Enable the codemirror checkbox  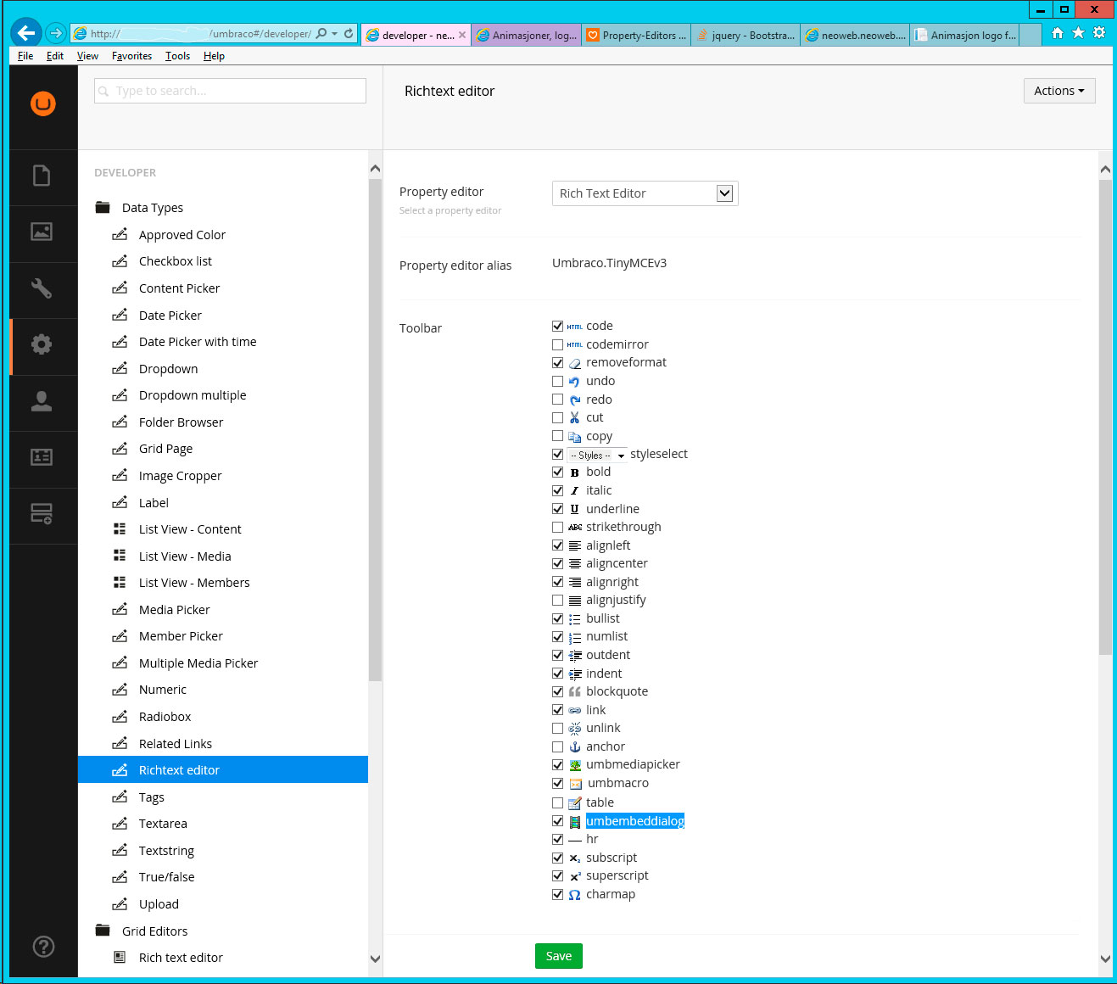coord(557,344)
